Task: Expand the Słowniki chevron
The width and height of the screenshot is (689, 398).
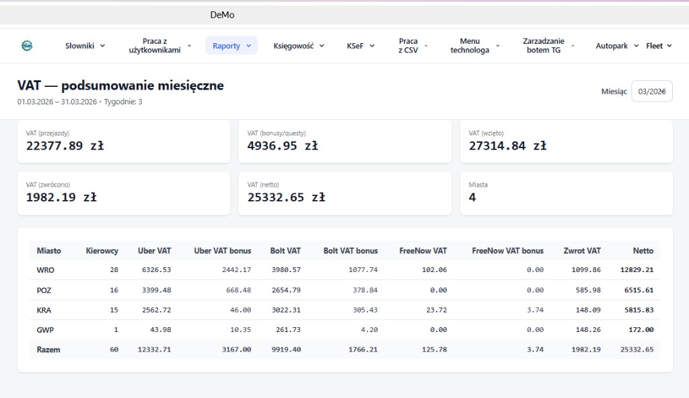Action: (x=102, y=46)
